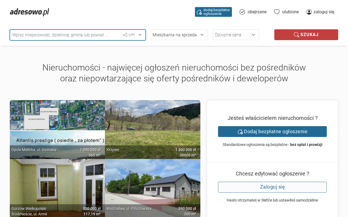Type in the location search field
Viewport: 348px width, 217px height.
click(65, 35)
